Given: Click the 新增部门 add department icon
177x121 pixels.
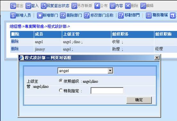Looking at the screenshot, I should coord(40,15).
